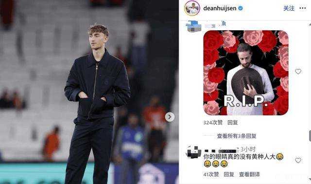The width and height of the screenshot is (311, 184).
Task: View 41次赞 likes list
Action: point(211,174)
